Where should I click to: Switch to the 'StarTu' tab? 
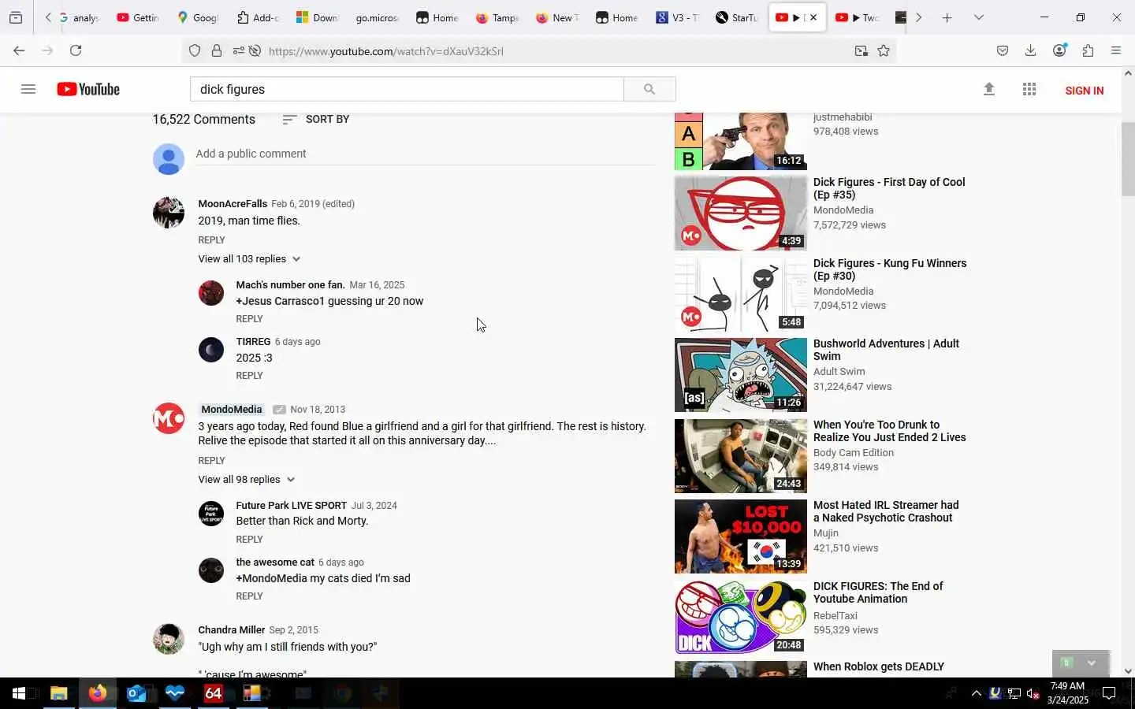736,17
